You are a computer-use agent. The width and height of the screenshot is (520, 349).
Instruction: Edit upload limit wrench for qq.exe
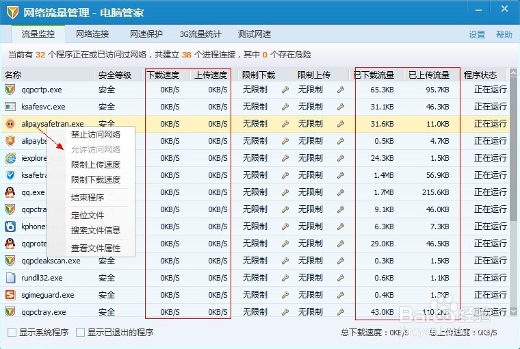tap(341, 192)
